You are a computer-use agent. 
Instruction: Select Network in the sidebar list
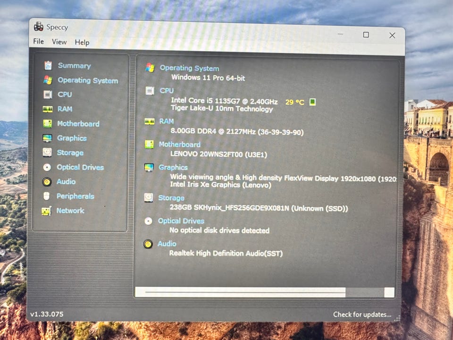[70, 211]
